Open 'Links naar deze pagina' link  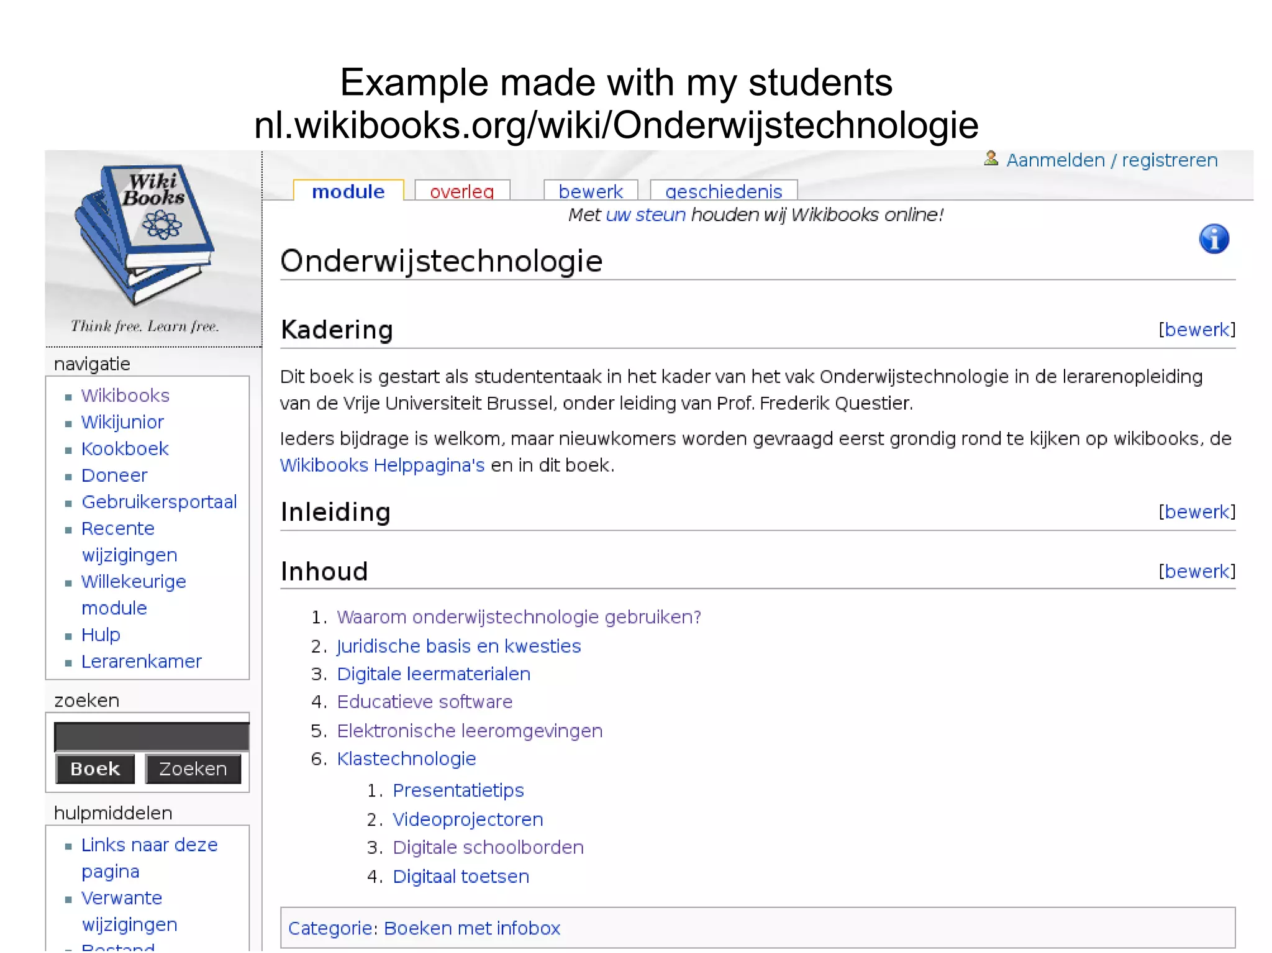point(149,858)
